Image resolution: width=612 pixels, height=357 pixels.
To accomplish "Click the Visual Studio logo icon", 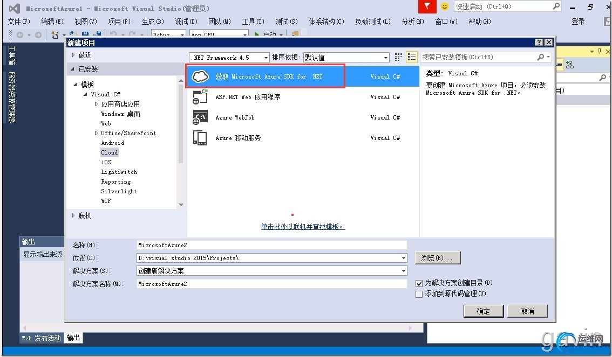I will point(15,8).
